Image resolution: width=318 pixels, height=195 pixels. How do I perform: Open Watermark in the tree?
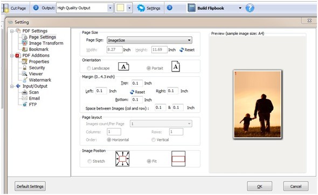(x=40, y=80)
